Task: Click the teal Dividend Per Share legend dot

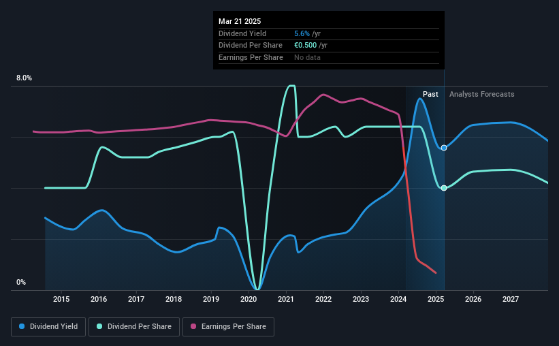Action: (99, 326)
